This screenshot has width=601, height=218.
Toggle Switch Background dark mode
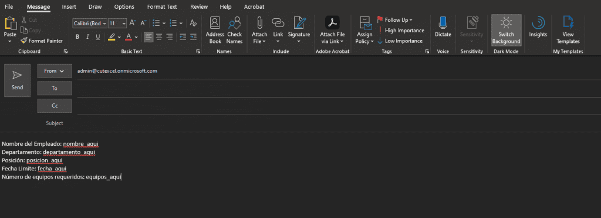click(507, 31)
